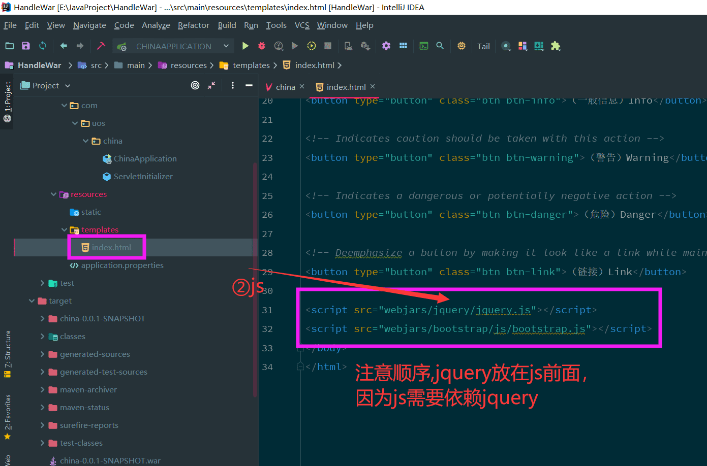The height and width of the screenshot is (466, 707).
Task: Open Project panel options menu
Action: (233, 85)
